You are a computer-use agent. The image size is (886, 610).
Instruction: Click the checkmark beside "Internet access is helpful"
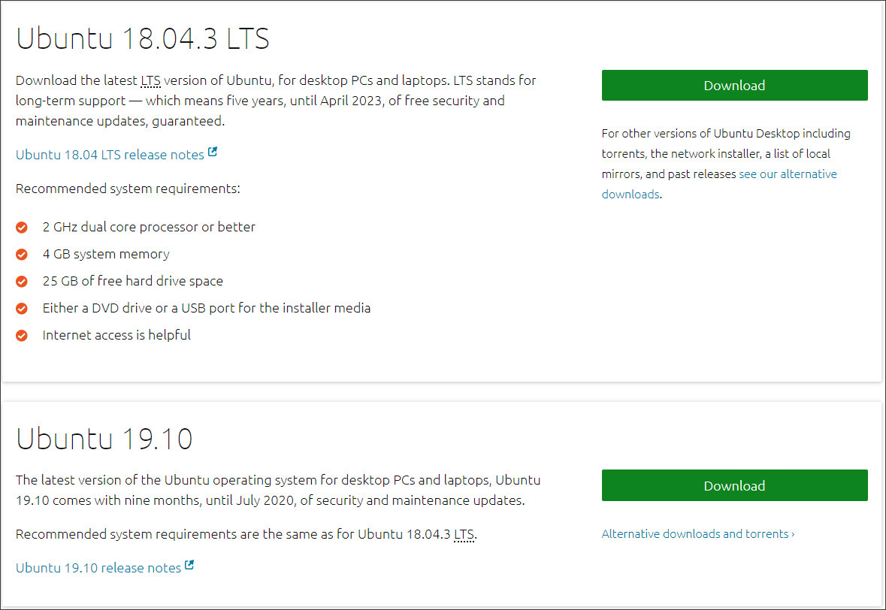coord(21,335)
